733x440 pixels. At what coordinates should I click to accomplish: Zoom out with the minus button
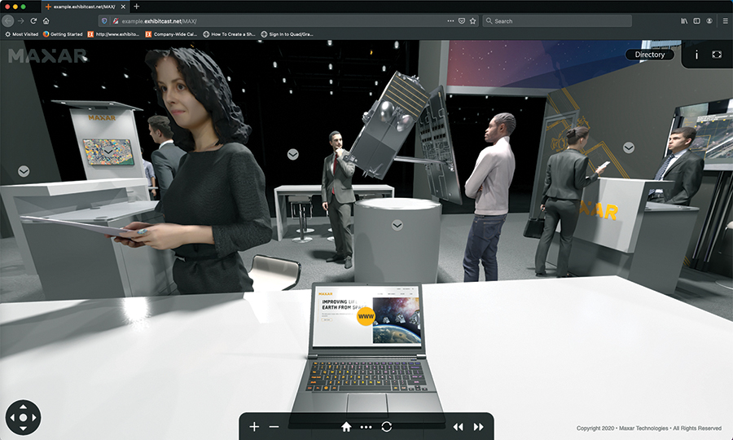click(274, 426)
